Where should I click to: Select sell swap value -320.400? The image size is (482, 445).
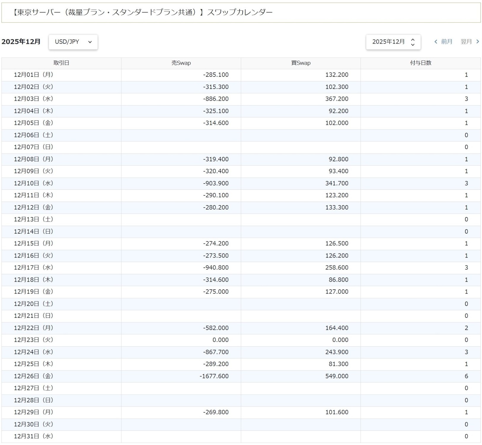[x=216, y=171]
